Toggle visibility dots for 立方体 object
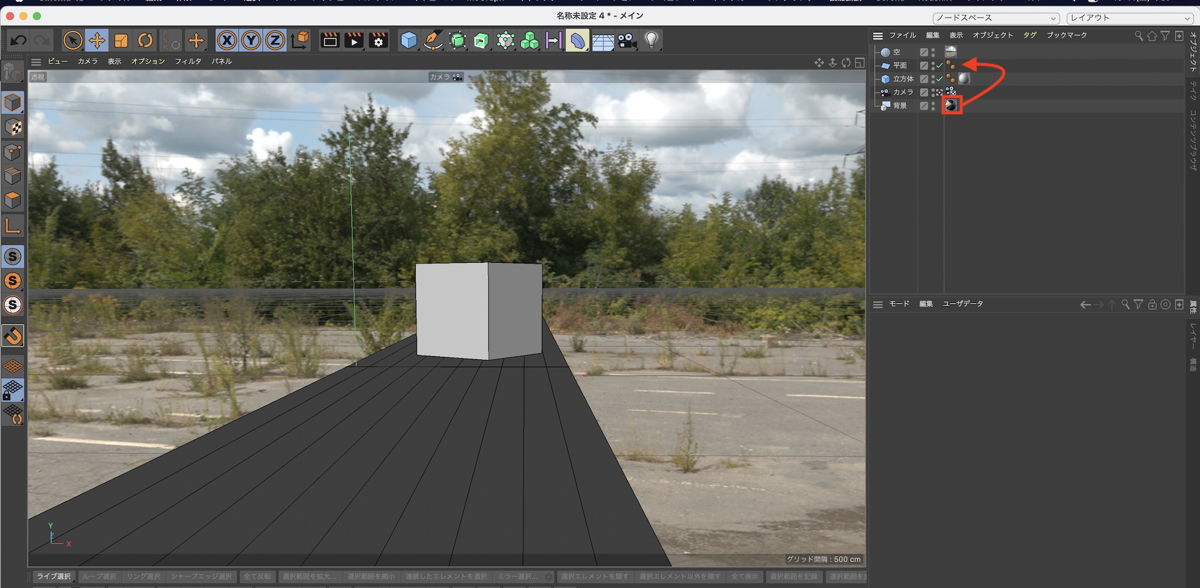This screenshot has width=1200, height=588. pos(933,79)
